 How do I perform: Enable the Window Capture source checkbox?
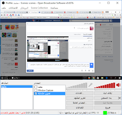36,90
